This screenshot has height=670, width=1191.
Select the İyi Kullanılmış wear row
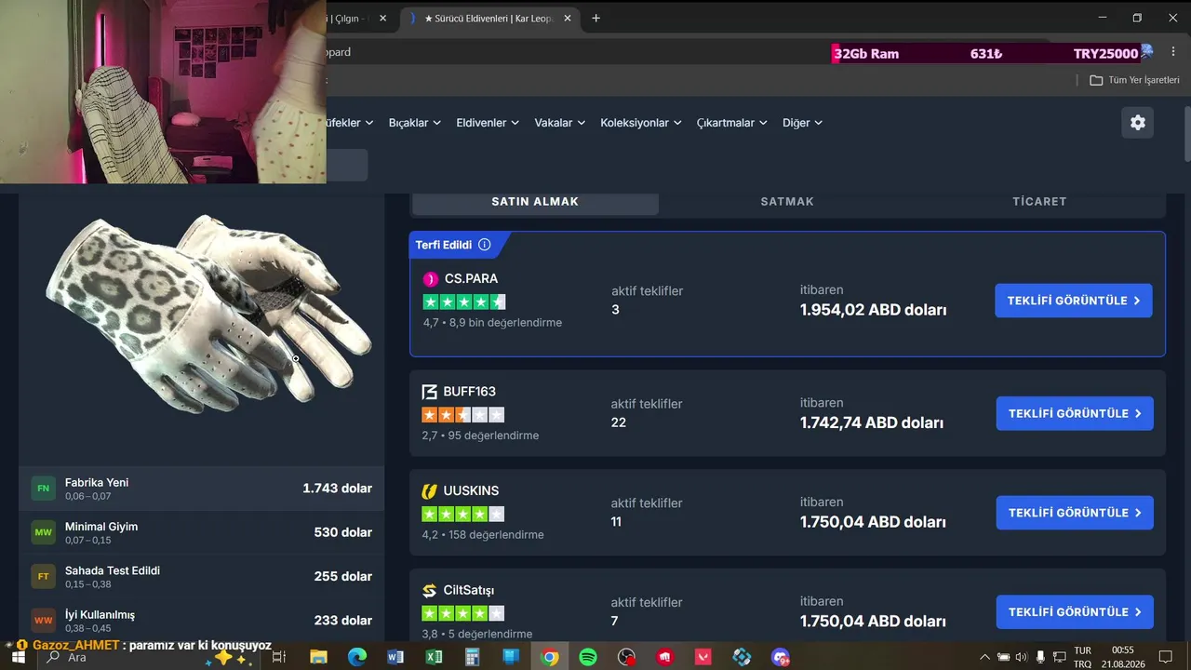[201, 620]
